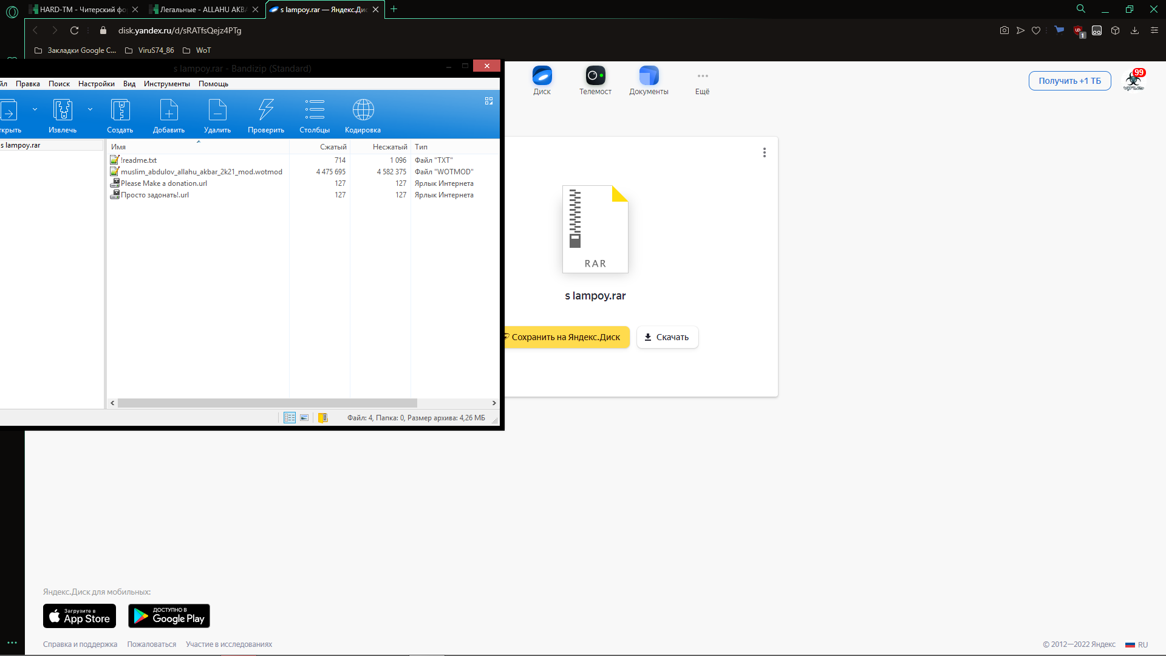Open the Помощь menu in Bandizip
The width and height of the screenshot is (1166, 656).
coord(213,84)
